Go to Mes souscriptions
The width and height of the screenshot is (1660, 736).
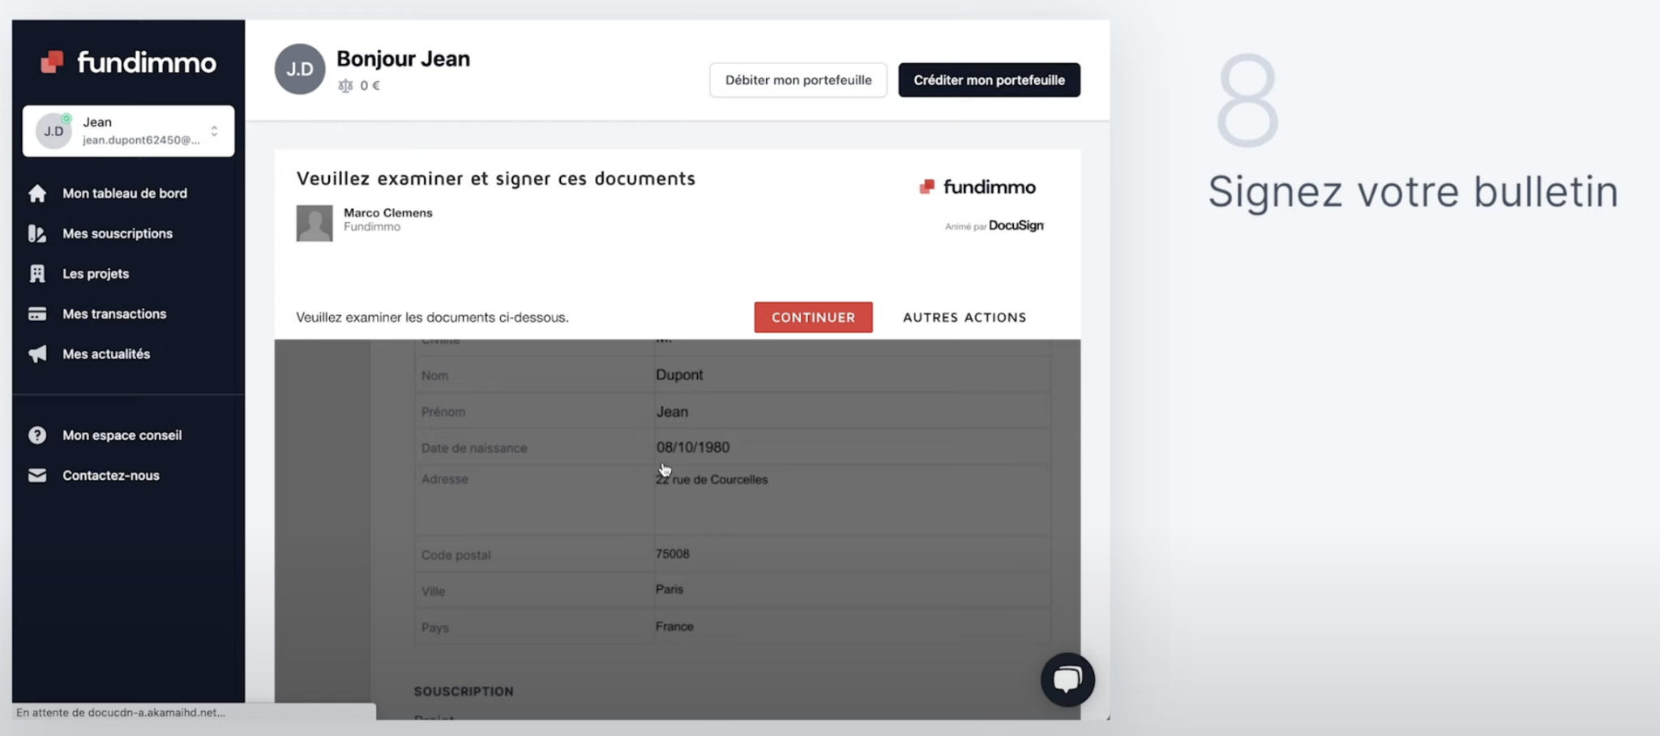coord(118,233)
